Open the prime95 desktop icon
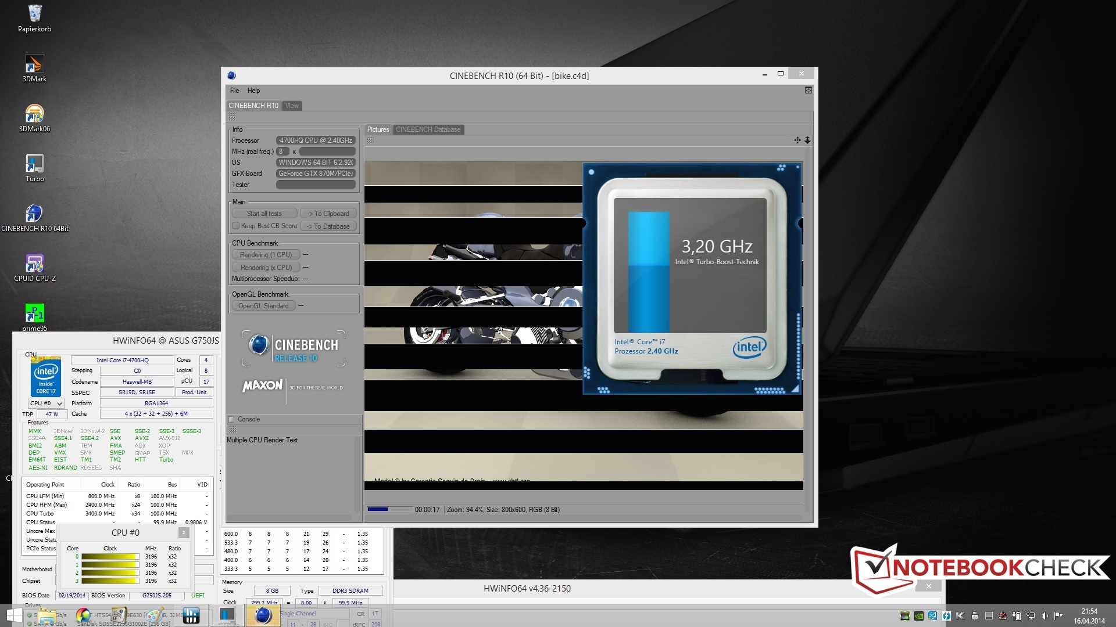The height and width of the screenshot is (627, 1116). (x=34, y=313)
